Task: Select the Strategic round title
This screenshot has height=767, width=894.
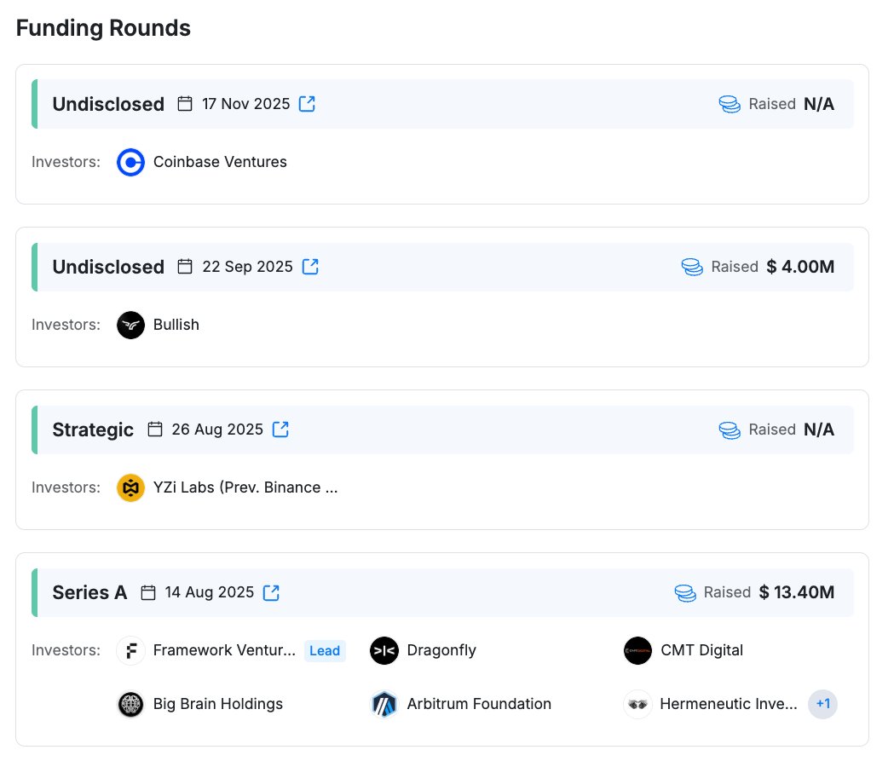Action: 93,430
